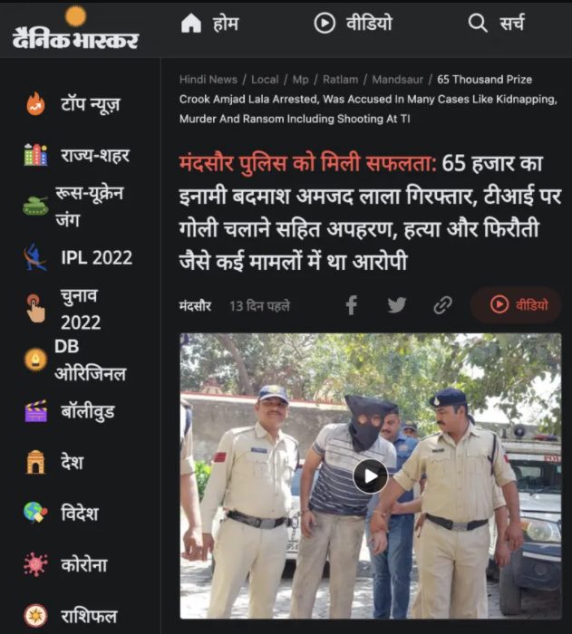Image resolution: width=572 pixels, height=634 pixels.
Task: Select IPL 2022 in the sidebar menu
Action: pyautogui.click(x=97, y=257)
